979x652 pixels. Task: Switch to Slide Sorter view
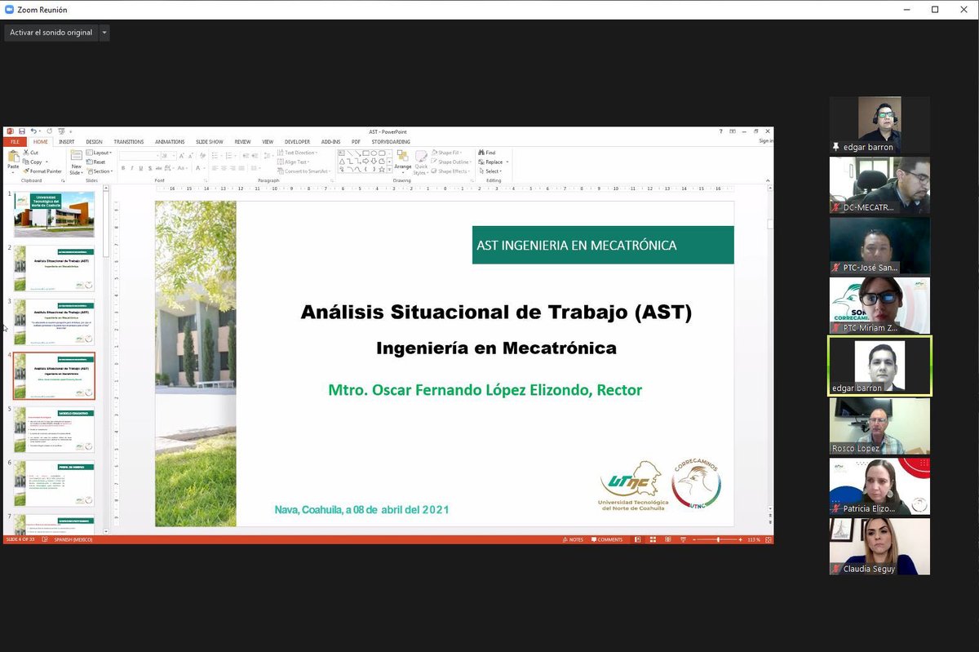tap(653, 539)
